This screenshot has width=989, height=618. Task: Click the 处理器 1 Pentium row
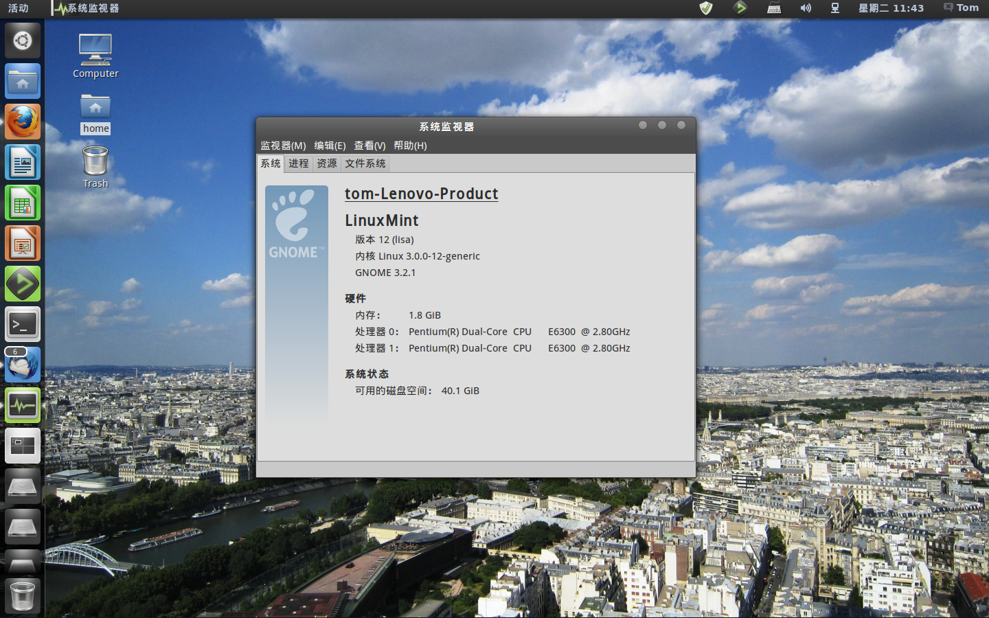click(492, 348)
